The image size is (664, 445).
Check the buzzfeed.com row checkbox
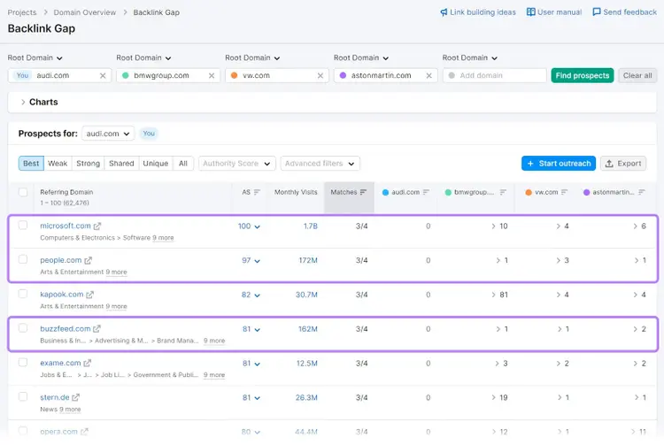pos(23,328)
